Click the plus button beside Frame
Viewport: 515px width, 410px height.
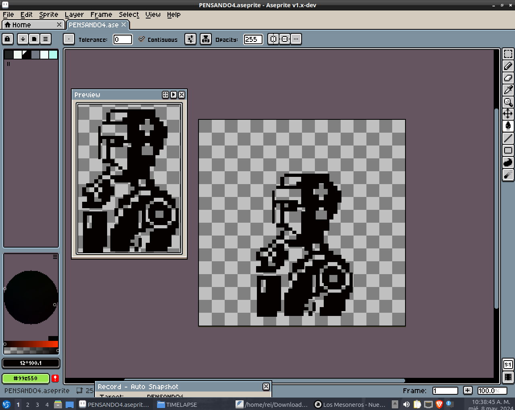[467, 391]
